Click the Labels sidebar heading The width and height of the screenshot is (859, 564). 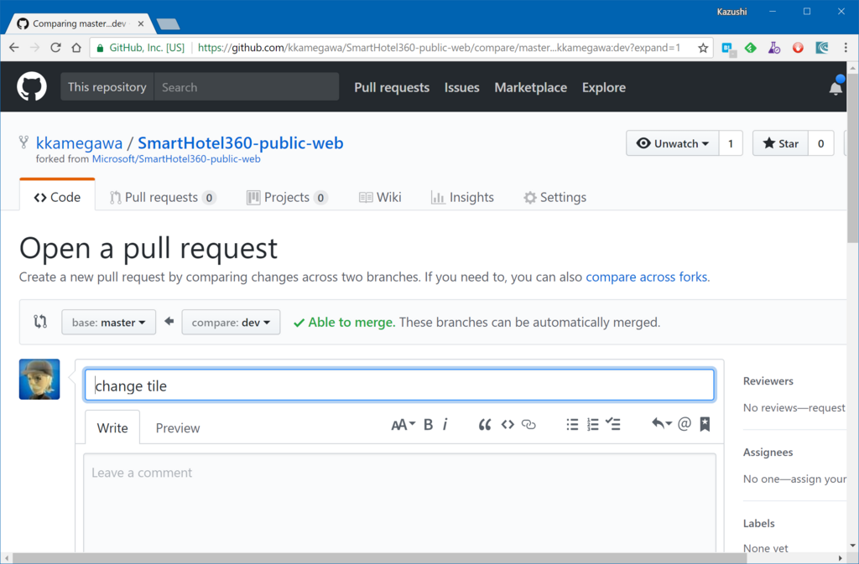tap(758, 524)
